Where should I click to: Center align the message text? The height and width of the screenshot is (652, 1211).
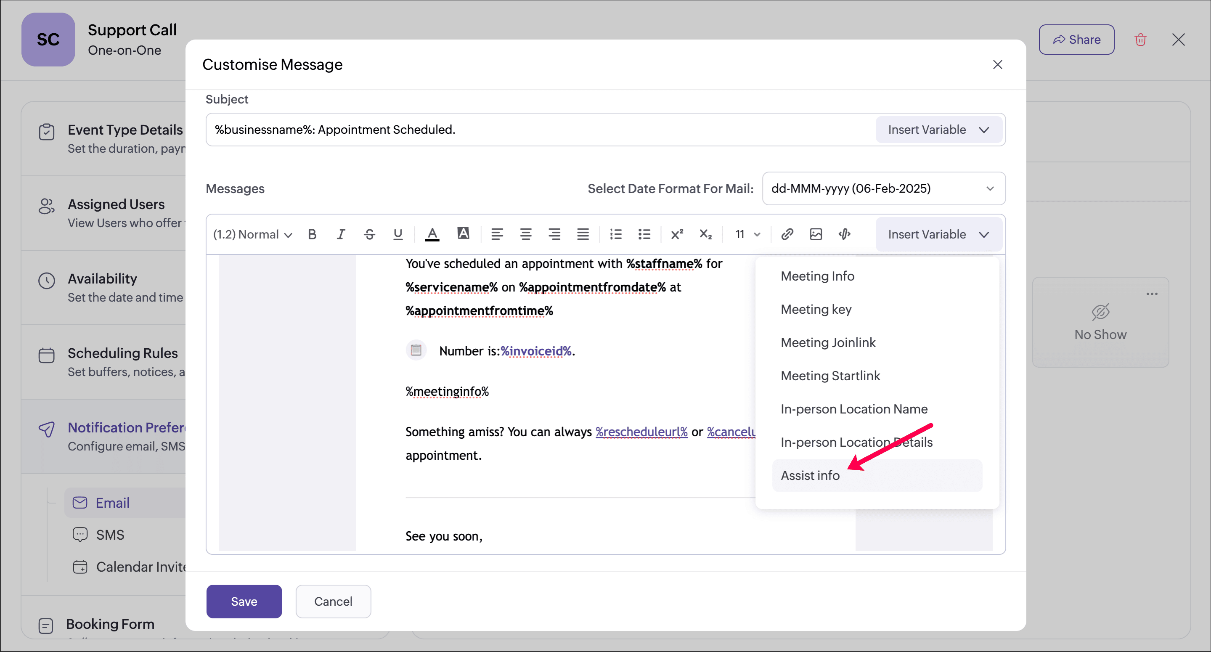click(x=526, y=234)
